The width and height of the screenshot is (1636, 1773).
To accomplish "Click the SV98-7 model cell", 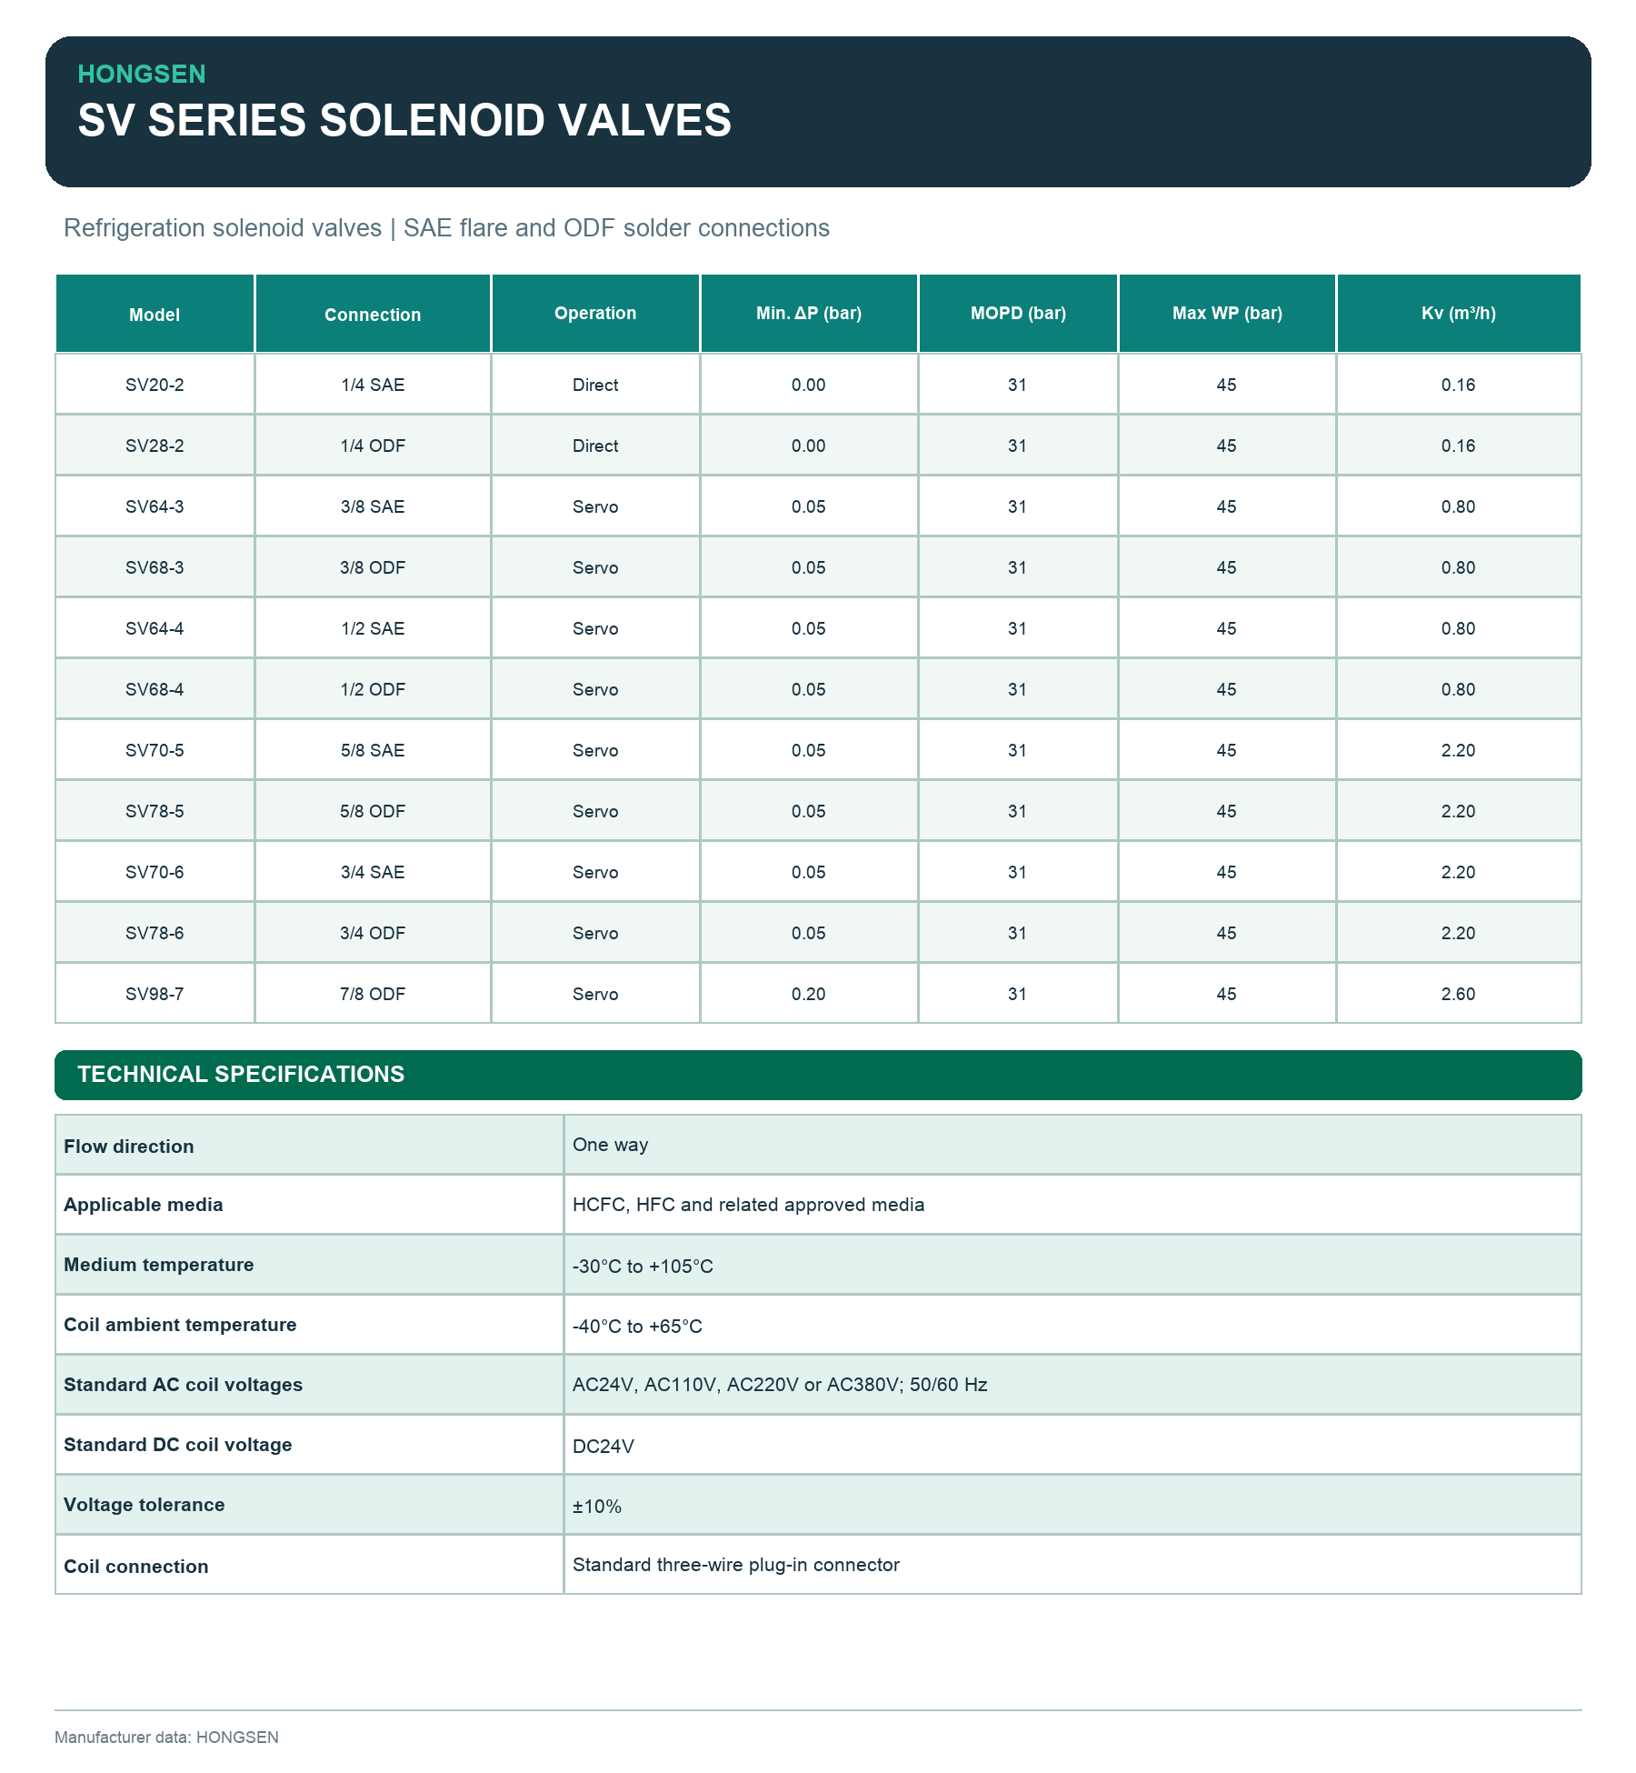I will click(155, 994).
